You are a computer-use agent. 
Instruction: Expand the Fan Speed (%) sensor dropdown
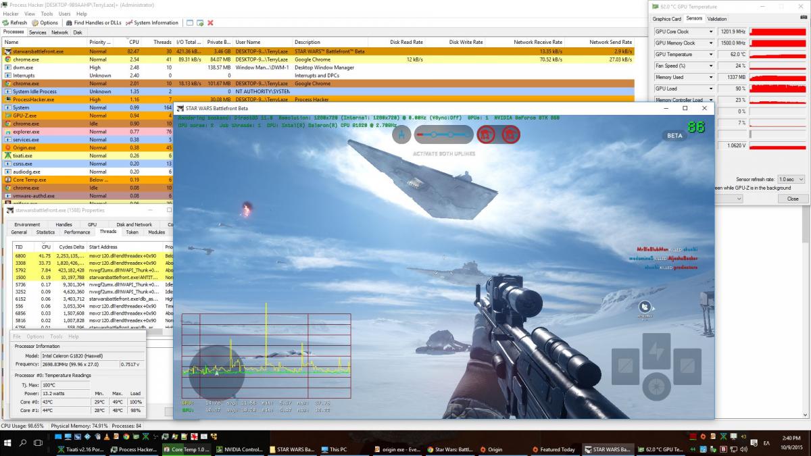(x=710, y=66)
